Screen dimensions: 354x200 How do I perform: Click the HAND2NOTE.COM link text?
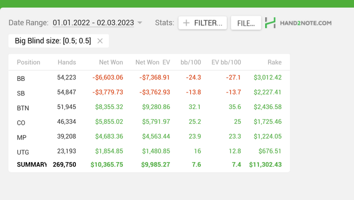coord(305,23)
